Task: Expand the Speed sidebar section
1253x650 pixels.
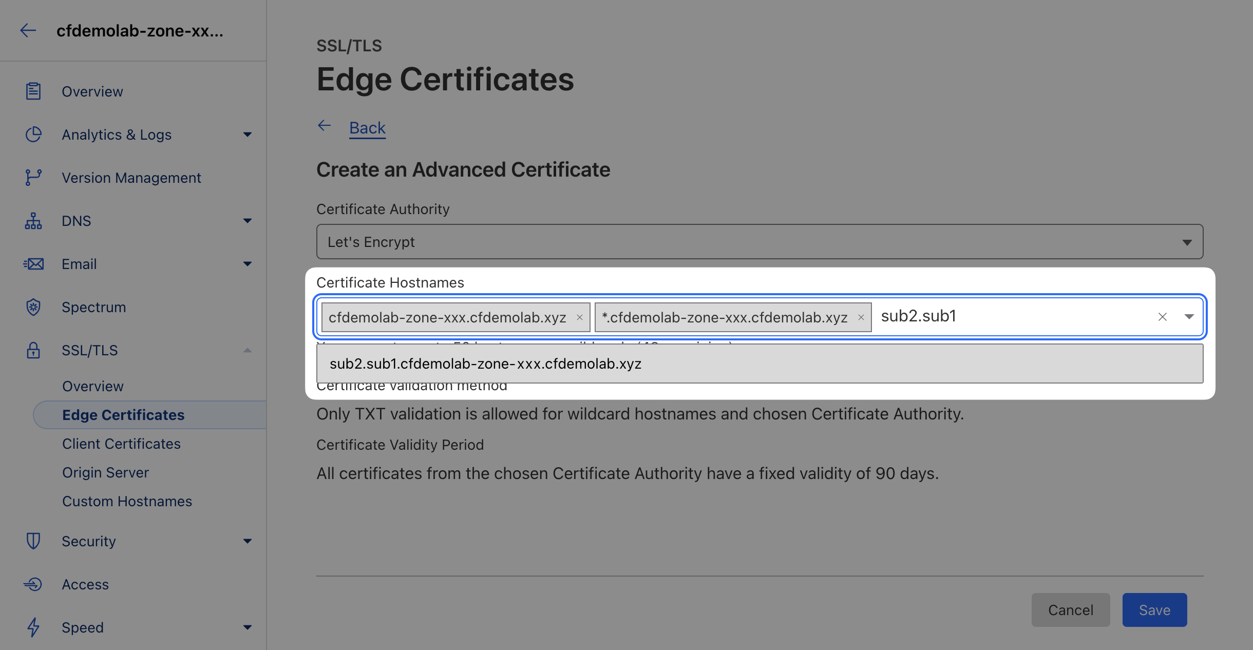Action: (248, 627)
